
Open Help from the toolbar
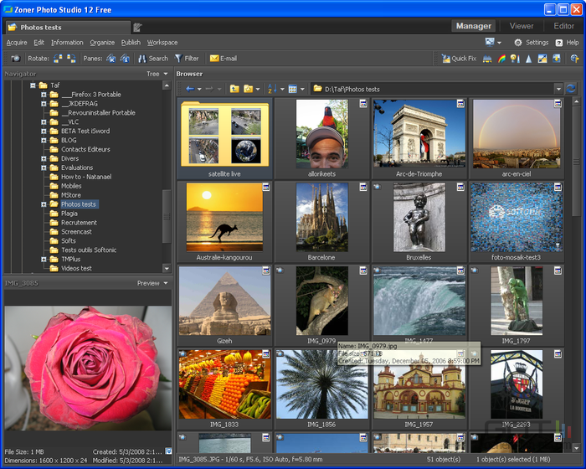pyautogui.click(x=567, y=42)
